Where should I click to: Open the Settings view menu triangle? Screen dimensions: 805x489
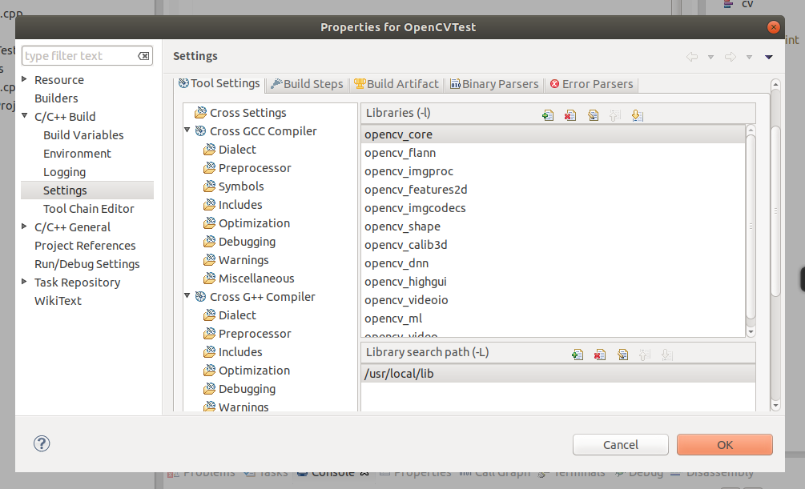point(768,58)
